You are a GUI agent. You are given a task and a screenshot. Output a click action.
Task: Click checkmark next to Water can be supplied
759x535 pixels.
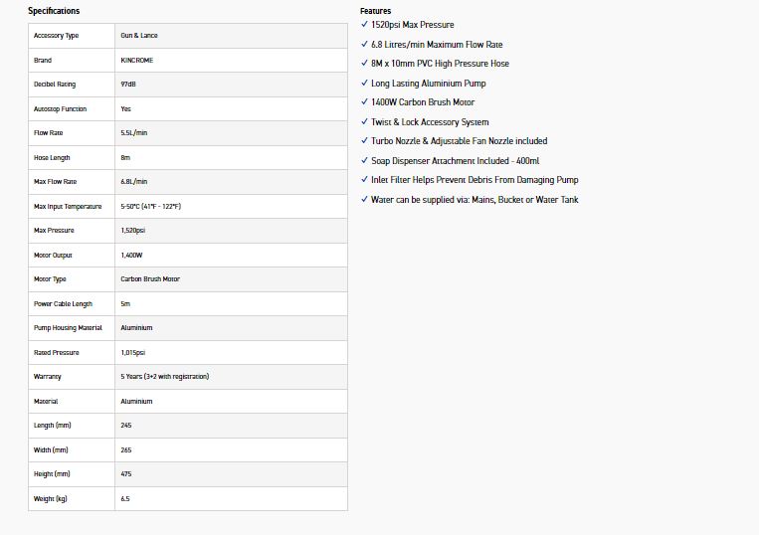(364, 199)
